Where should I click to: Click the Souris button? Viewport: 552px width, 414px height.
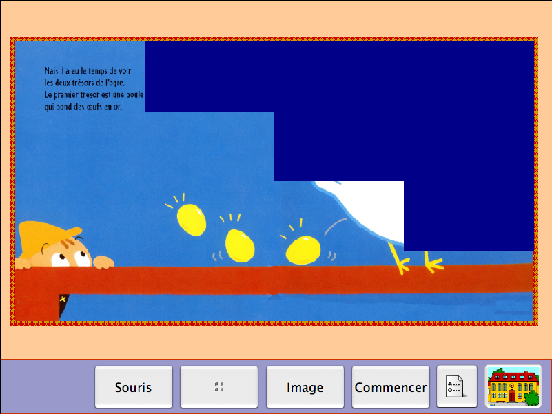pyautogui.click(x=134, y=387)
